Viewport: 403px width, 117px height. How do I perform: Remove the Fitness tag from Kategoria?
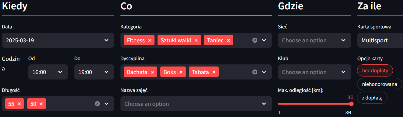pos(150,40)
